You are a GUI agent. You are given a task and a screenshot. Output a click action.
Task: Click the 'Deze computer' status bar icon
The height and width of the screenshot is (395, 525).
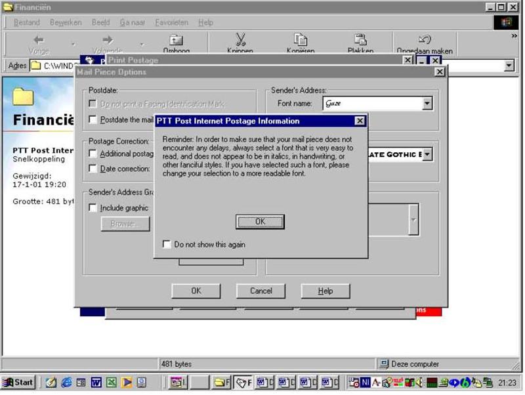383,364
